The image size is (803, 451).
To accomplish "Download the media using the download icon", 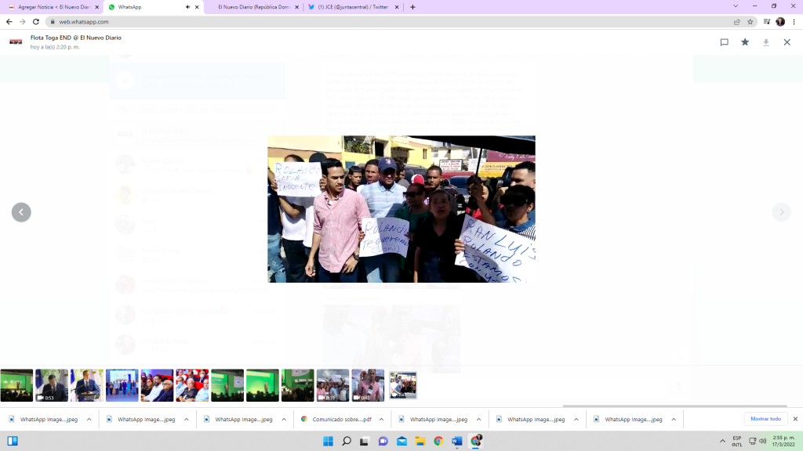I will (766, 42).
